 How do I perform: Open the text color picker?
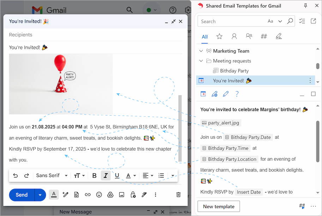pyautogui.click(x=131, y=175)
